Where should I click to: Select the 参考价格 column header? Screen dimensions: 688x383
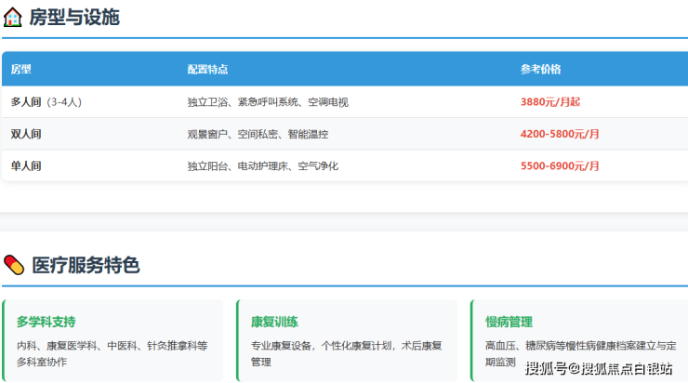[540, 69]
